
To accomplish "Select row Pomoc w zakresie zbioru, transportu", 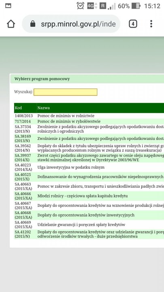I will point(89,186).
